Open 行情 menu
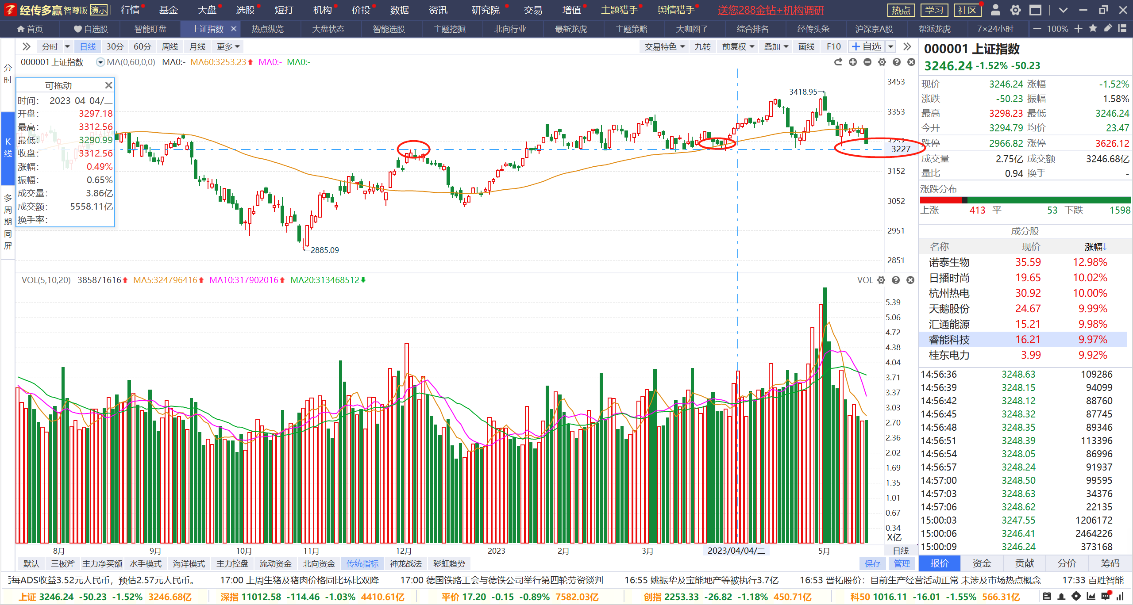The height and width of the screenshot is (605, 1133). pos(130,10)
